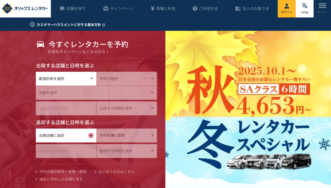Open the 店舗を選択 dropdown
331x188 pixels.
(x=96, y=93)
